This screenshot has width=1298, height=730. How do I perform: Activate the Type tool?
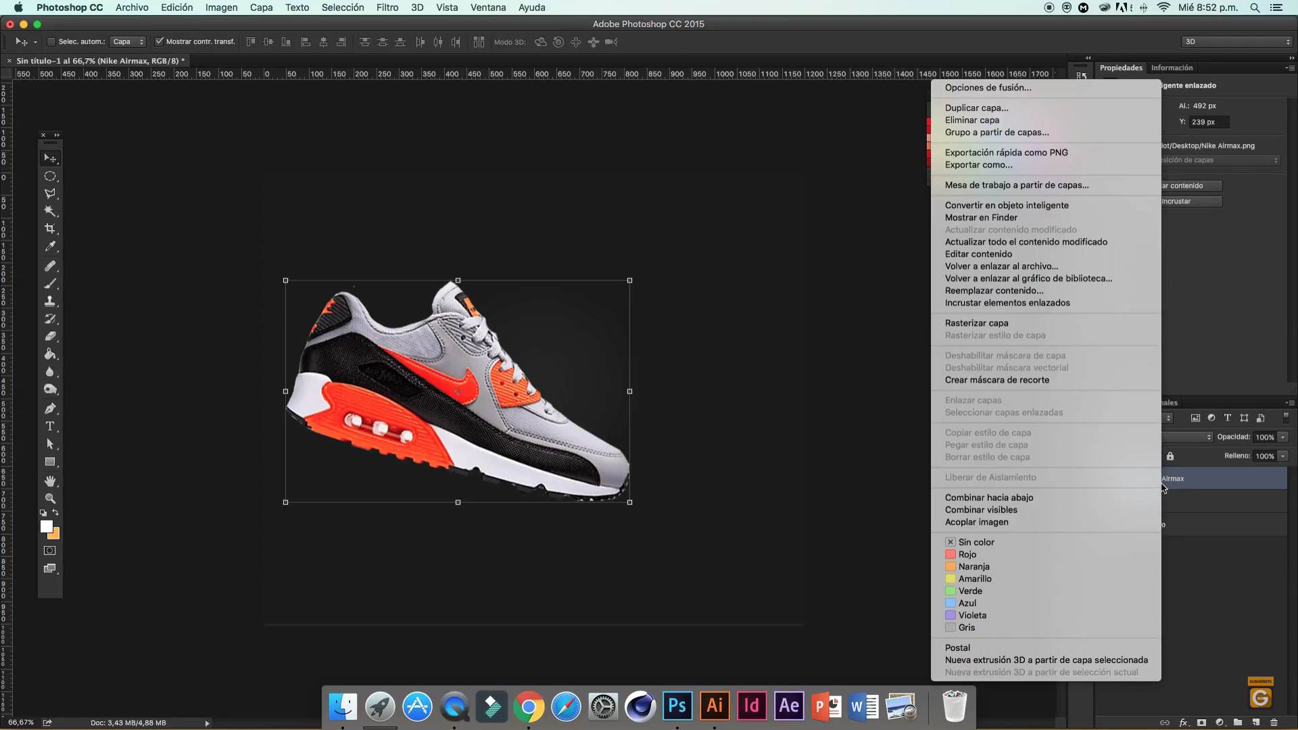(50, 426)
